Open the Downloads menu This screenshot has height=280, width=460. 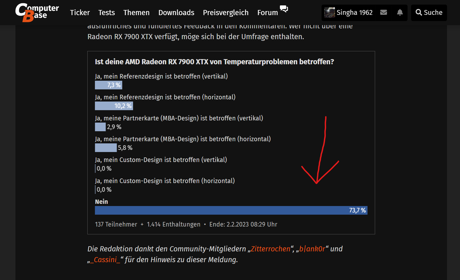[x=176, y=13]
